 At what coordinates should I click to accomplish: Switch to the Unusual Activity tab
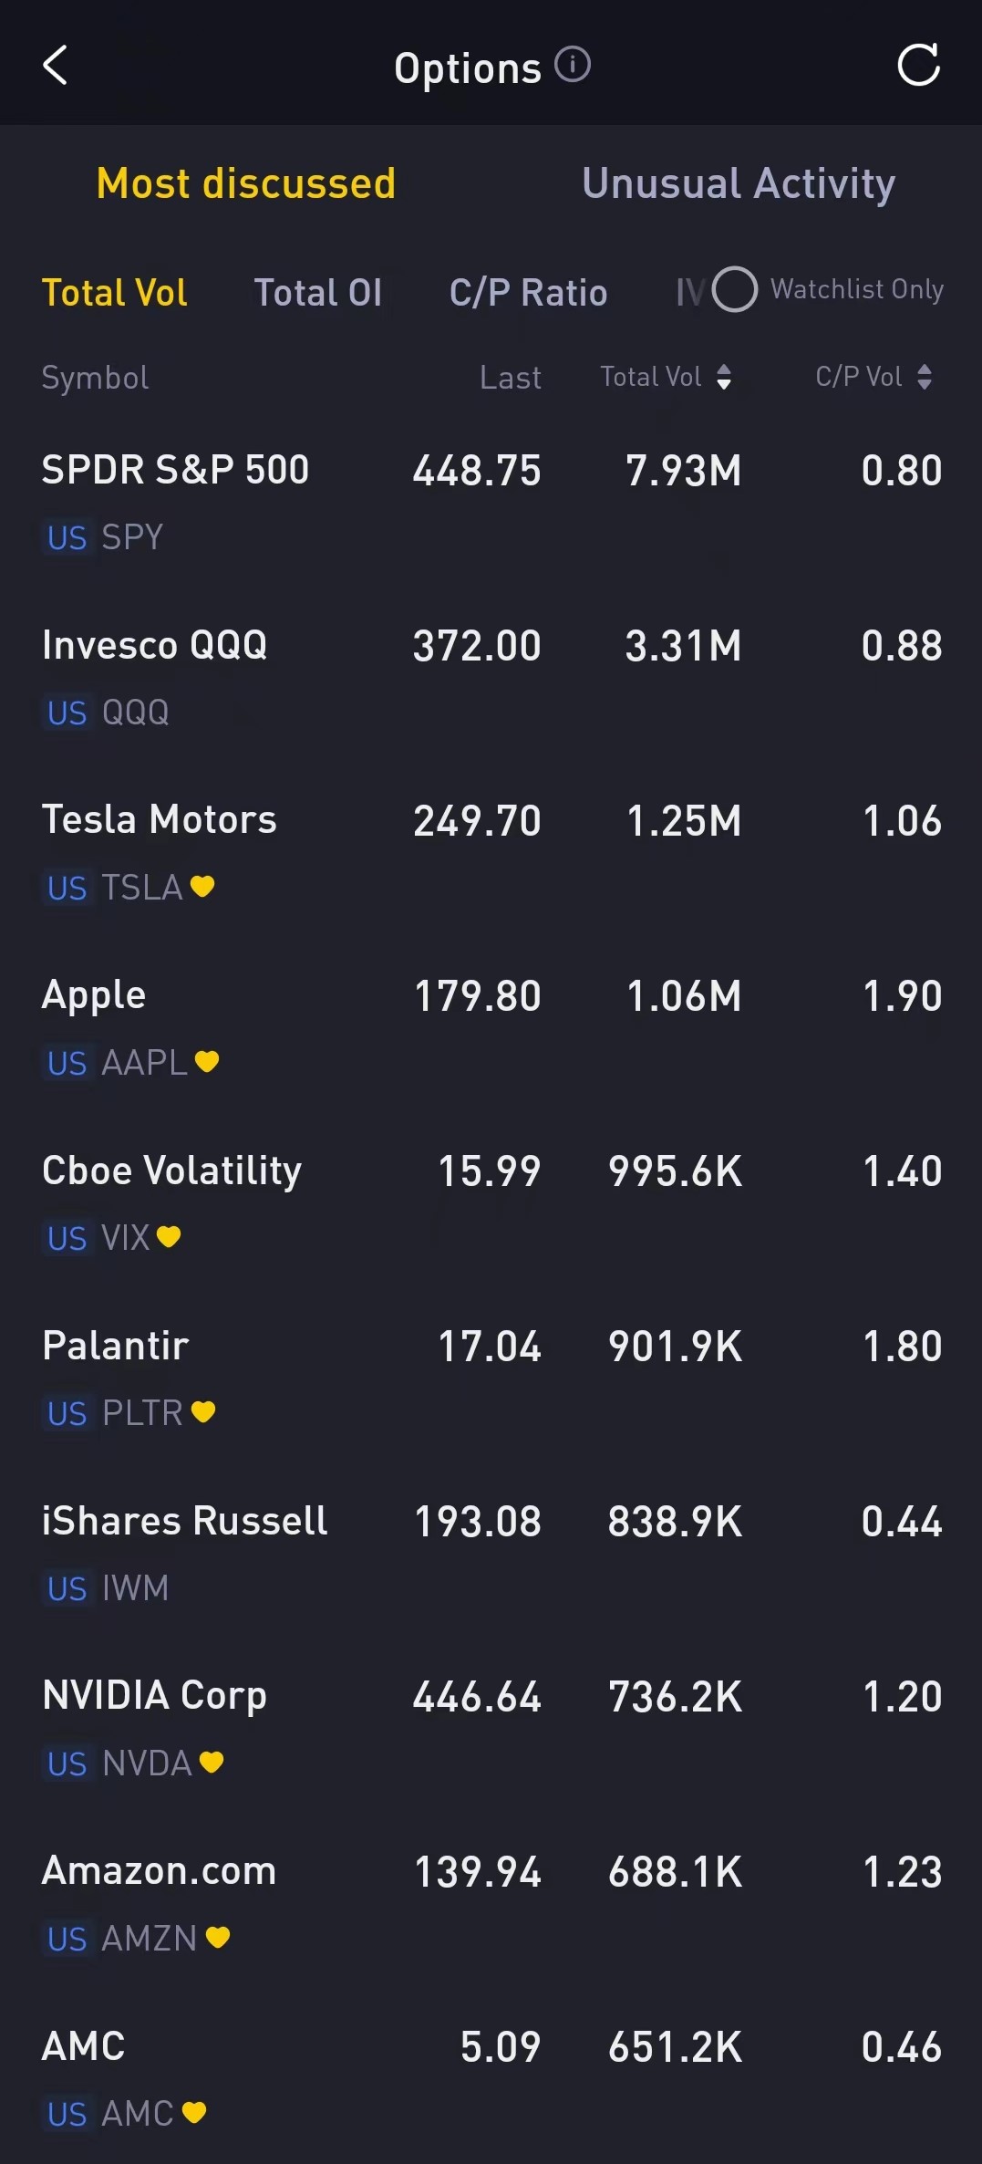pos(739,183)
